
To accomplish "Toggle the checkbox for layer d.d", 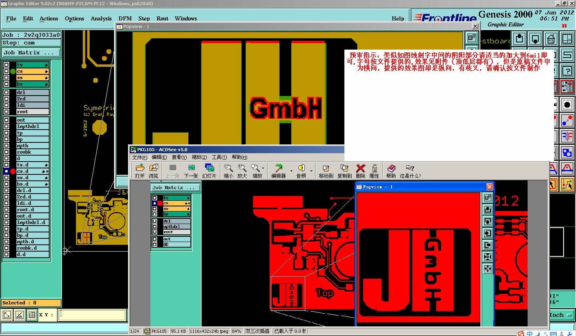I will point(6,254).
